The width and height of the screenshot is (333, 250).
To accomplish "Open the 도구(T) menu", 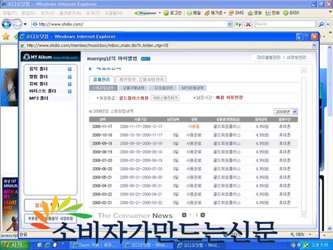I will (x=93, y=13).
